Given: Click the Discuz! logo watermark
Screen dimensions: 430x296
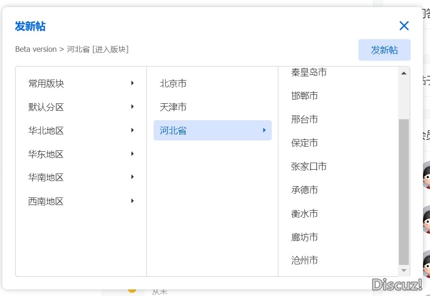Looking at the screenshot, I should (397, 285).
